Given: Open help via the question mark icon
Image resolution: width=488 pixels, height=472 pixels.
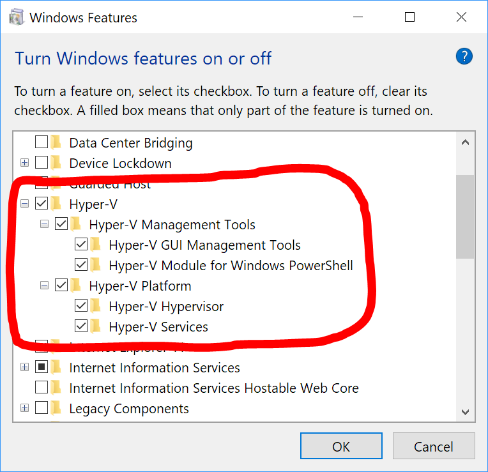Looking at the screenshot, I should coord(464,56).
